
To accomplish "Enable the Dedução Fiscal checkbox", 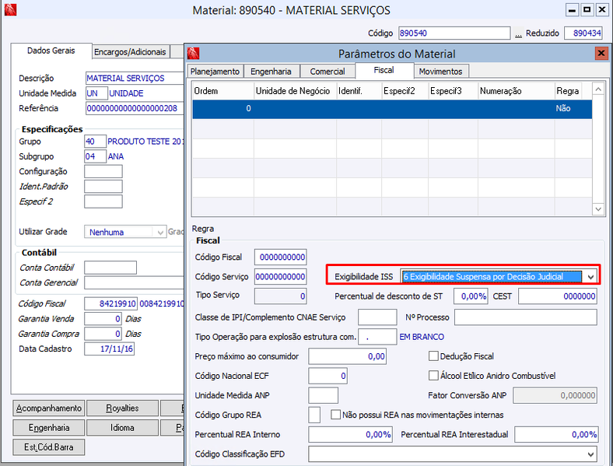I will (x=433, y=356).
